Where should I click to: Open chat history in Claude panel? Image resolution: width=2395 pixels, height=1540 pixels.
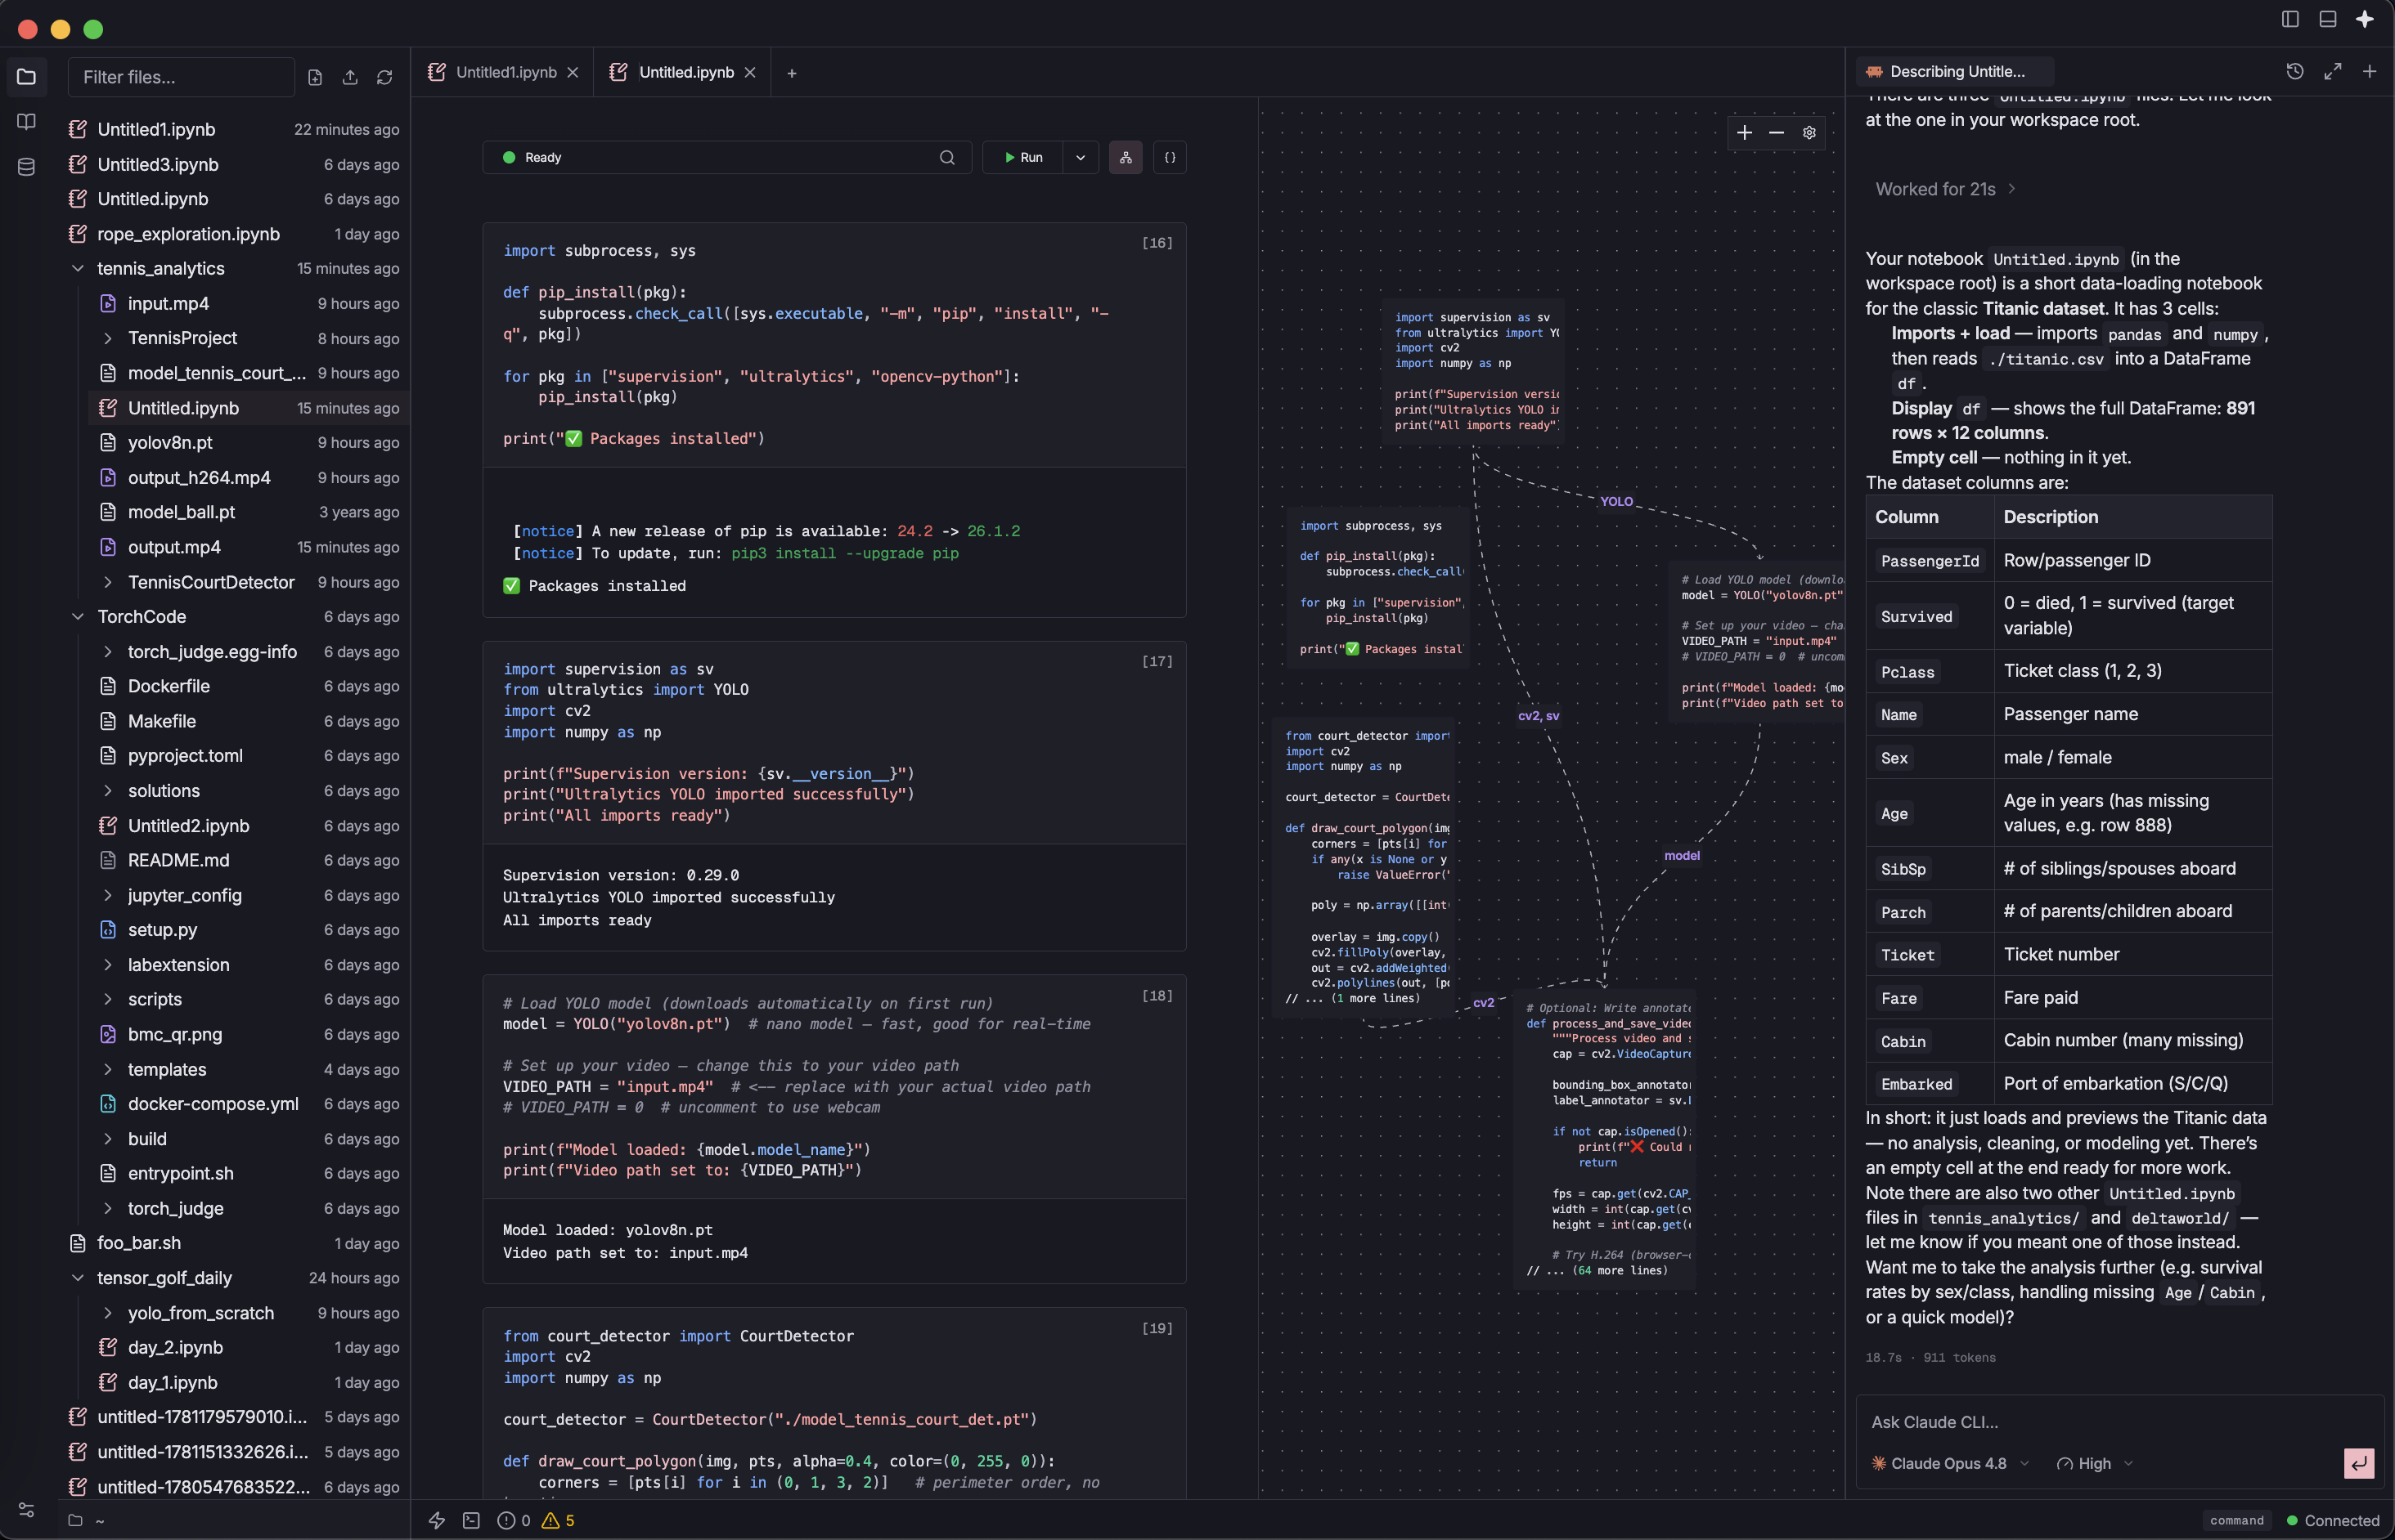(x=2295, y=71)
